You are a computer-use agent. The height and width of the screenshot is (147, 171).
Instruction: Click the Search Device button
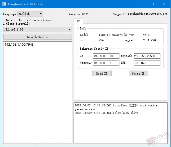tap(38, 37)
